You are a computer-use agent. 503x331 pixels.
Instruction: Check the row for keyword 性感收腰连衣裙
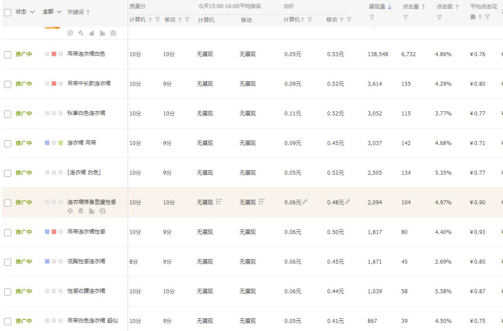click(x=7, y=291)
